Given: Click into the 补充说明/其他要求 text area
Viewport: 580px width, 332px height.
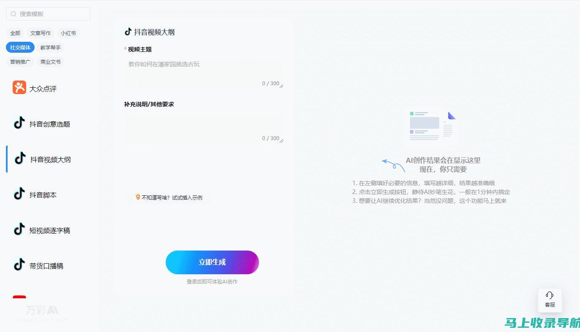Looking at the screenshot, I should (204, 127).
